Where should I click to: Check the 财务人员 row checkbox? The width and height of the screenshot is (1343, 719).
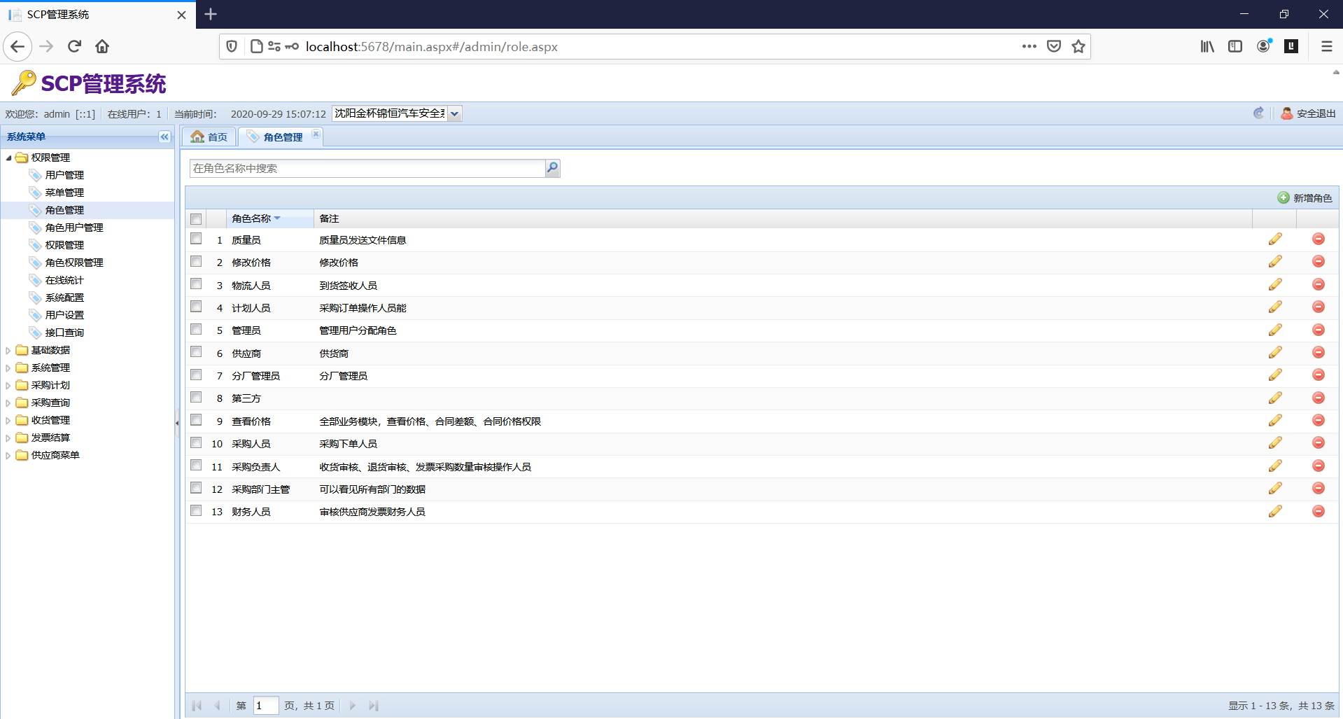point(196,510)
